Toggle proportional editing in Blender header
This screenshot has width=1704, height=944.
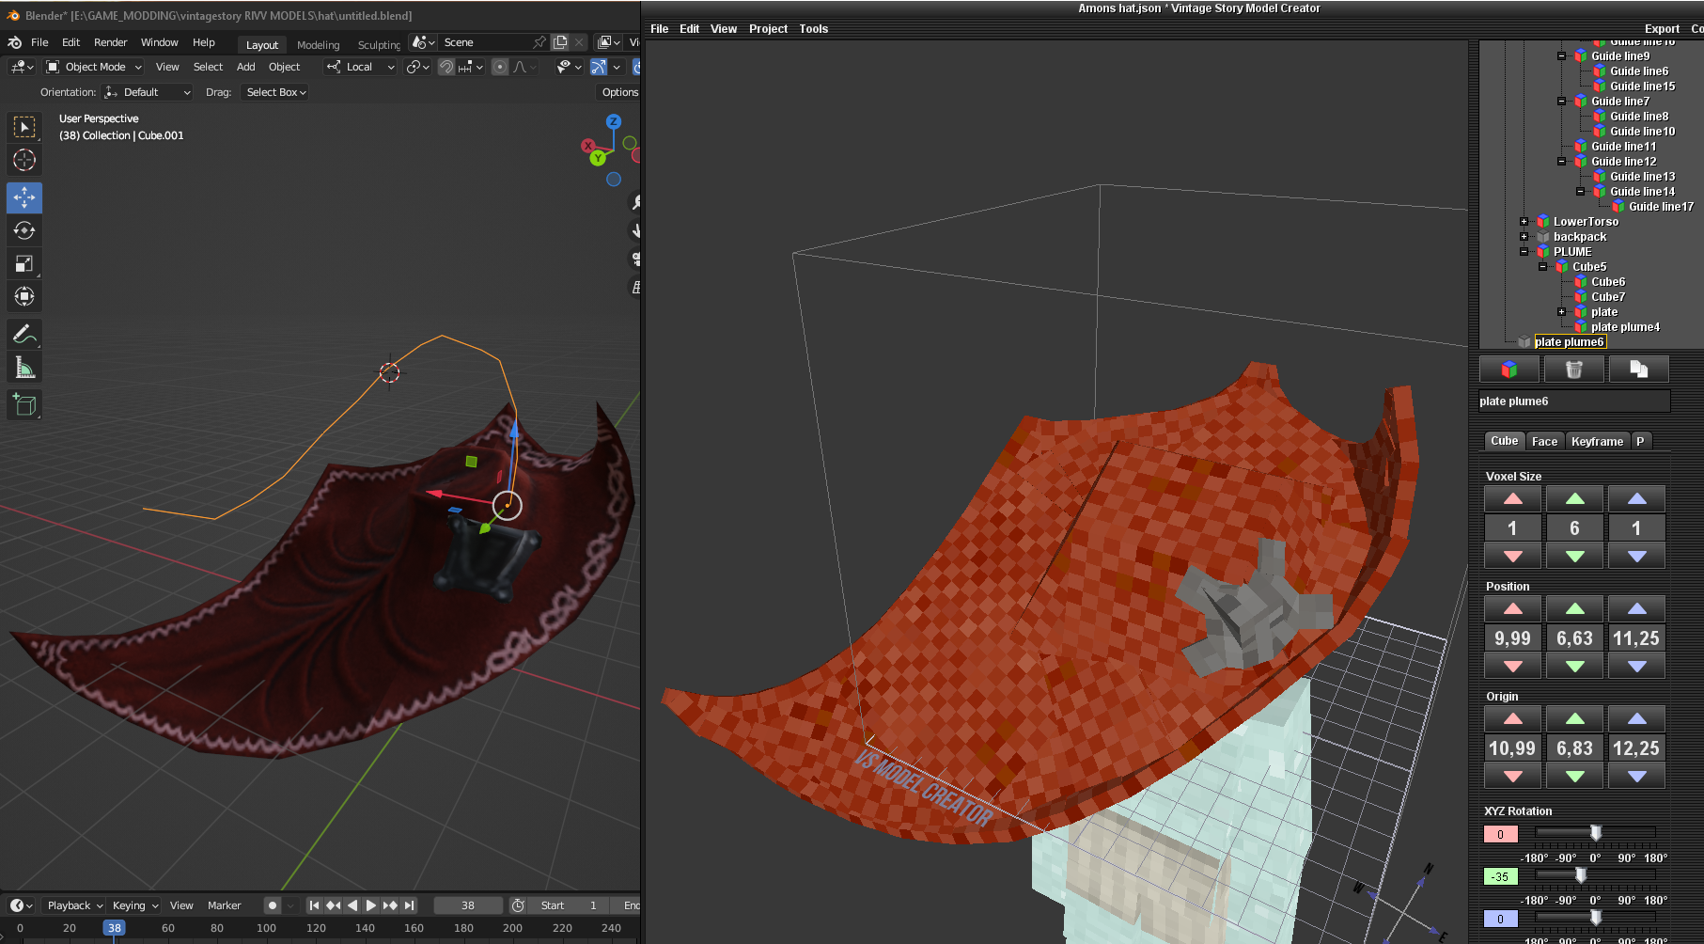point(500,67)
